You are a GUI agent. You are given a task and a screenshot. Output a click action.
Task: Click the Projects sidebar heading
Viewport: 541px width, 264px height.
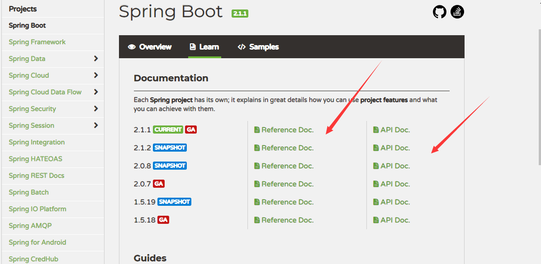23,9
